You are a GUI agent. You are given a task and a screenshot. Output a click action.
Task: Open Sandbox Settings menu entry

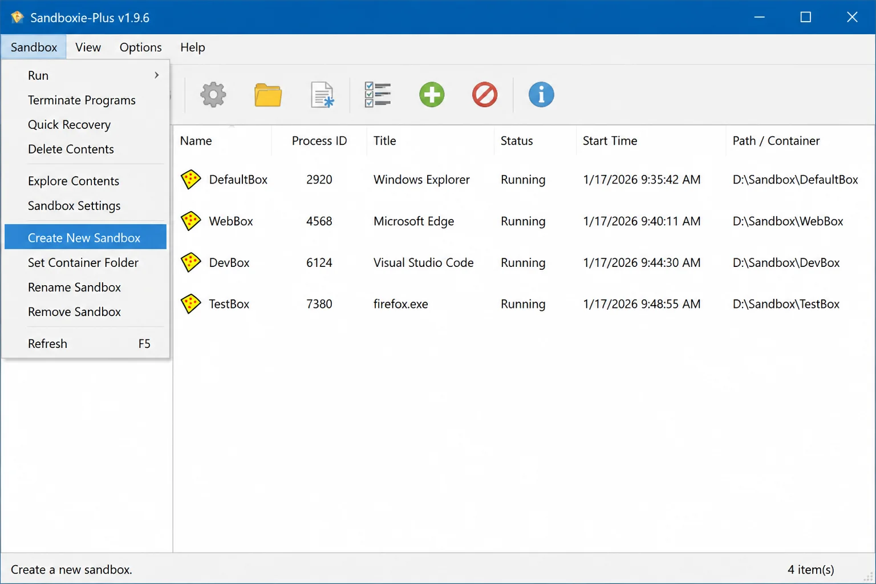tap(86, 205)
